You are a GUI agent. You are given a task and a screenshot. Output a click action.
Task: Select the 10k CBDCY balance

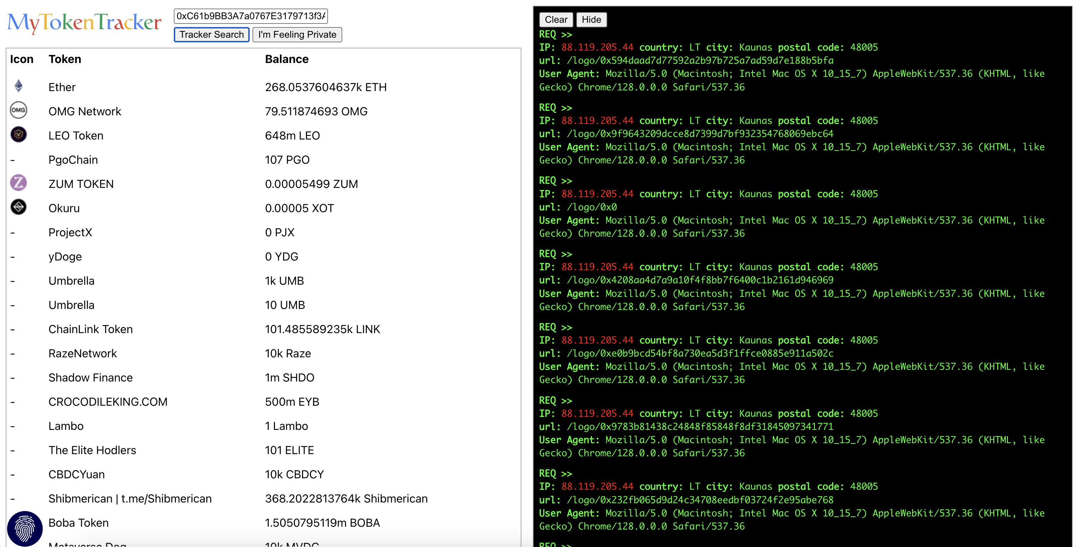pyautogui.click(x=294, y=475)
